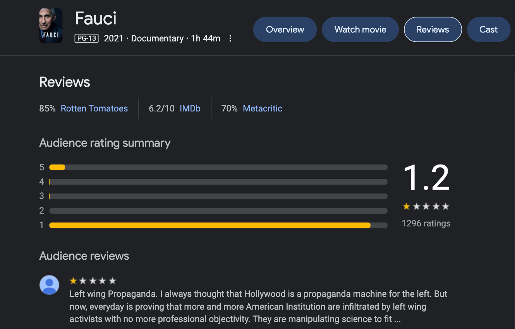
Task: Open the Rotten Tomatoes link
Action: click(x=94, y=108)
